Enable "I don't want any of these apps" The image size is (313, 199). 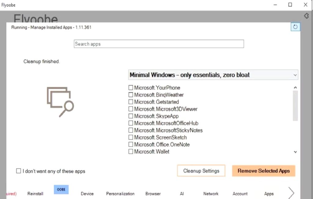pyautogui.click(x=19, y=171)
